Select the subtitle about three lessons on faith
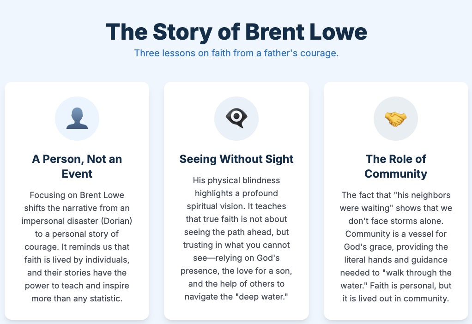This screenshot has width=472, height=324. [x=236, y=53]
